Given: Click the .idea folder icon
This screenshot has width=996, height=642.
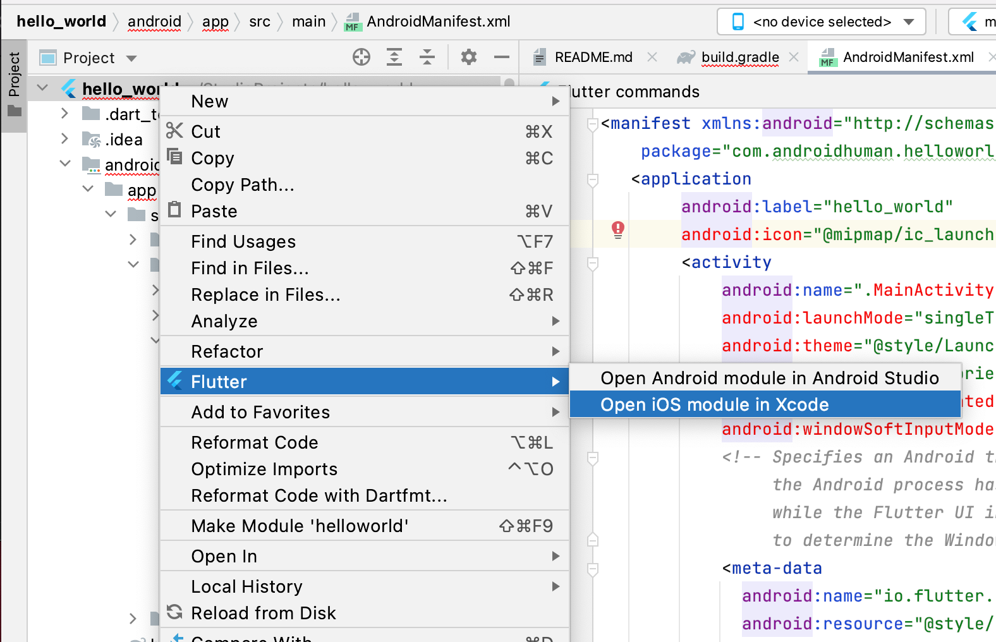Looking at the screenshot, I should pos(92,140).
